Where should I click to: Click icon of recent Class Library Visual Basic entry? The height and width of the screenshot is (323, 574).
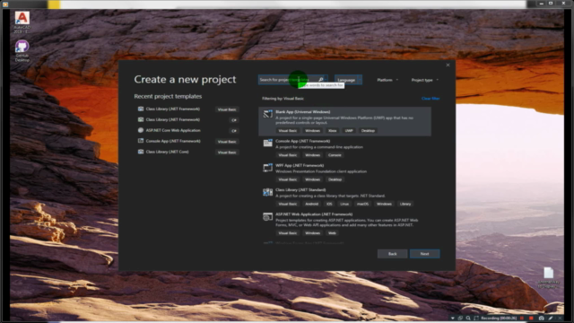point(141,109)
